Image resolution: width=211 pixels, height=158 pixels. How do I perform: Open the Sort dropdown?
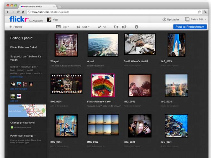tap(83, 27)
